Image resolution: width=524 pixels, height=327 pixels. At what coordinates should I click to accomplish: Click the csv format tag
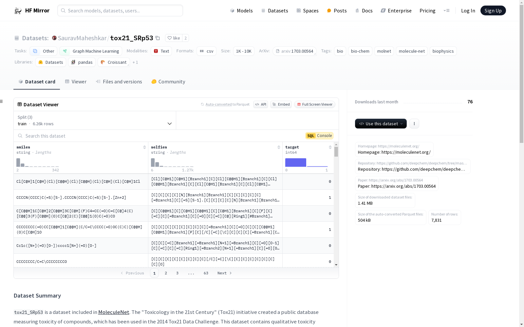click(206, 51)
